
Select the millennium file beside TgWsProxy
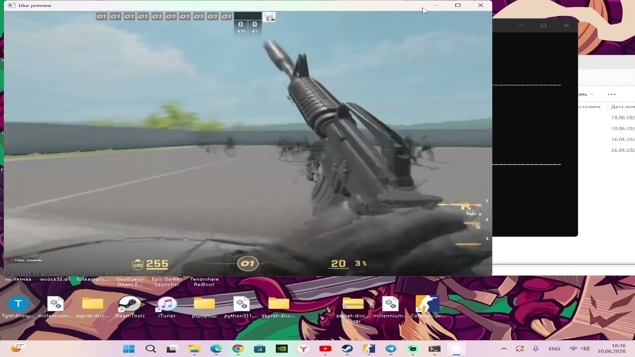tap(56, 307)
